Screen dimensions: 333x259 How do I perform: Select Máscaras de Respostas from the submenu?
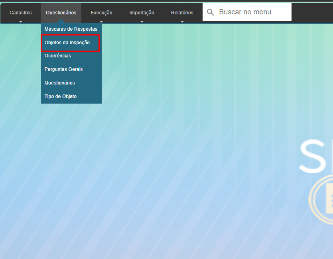point(71,29)
